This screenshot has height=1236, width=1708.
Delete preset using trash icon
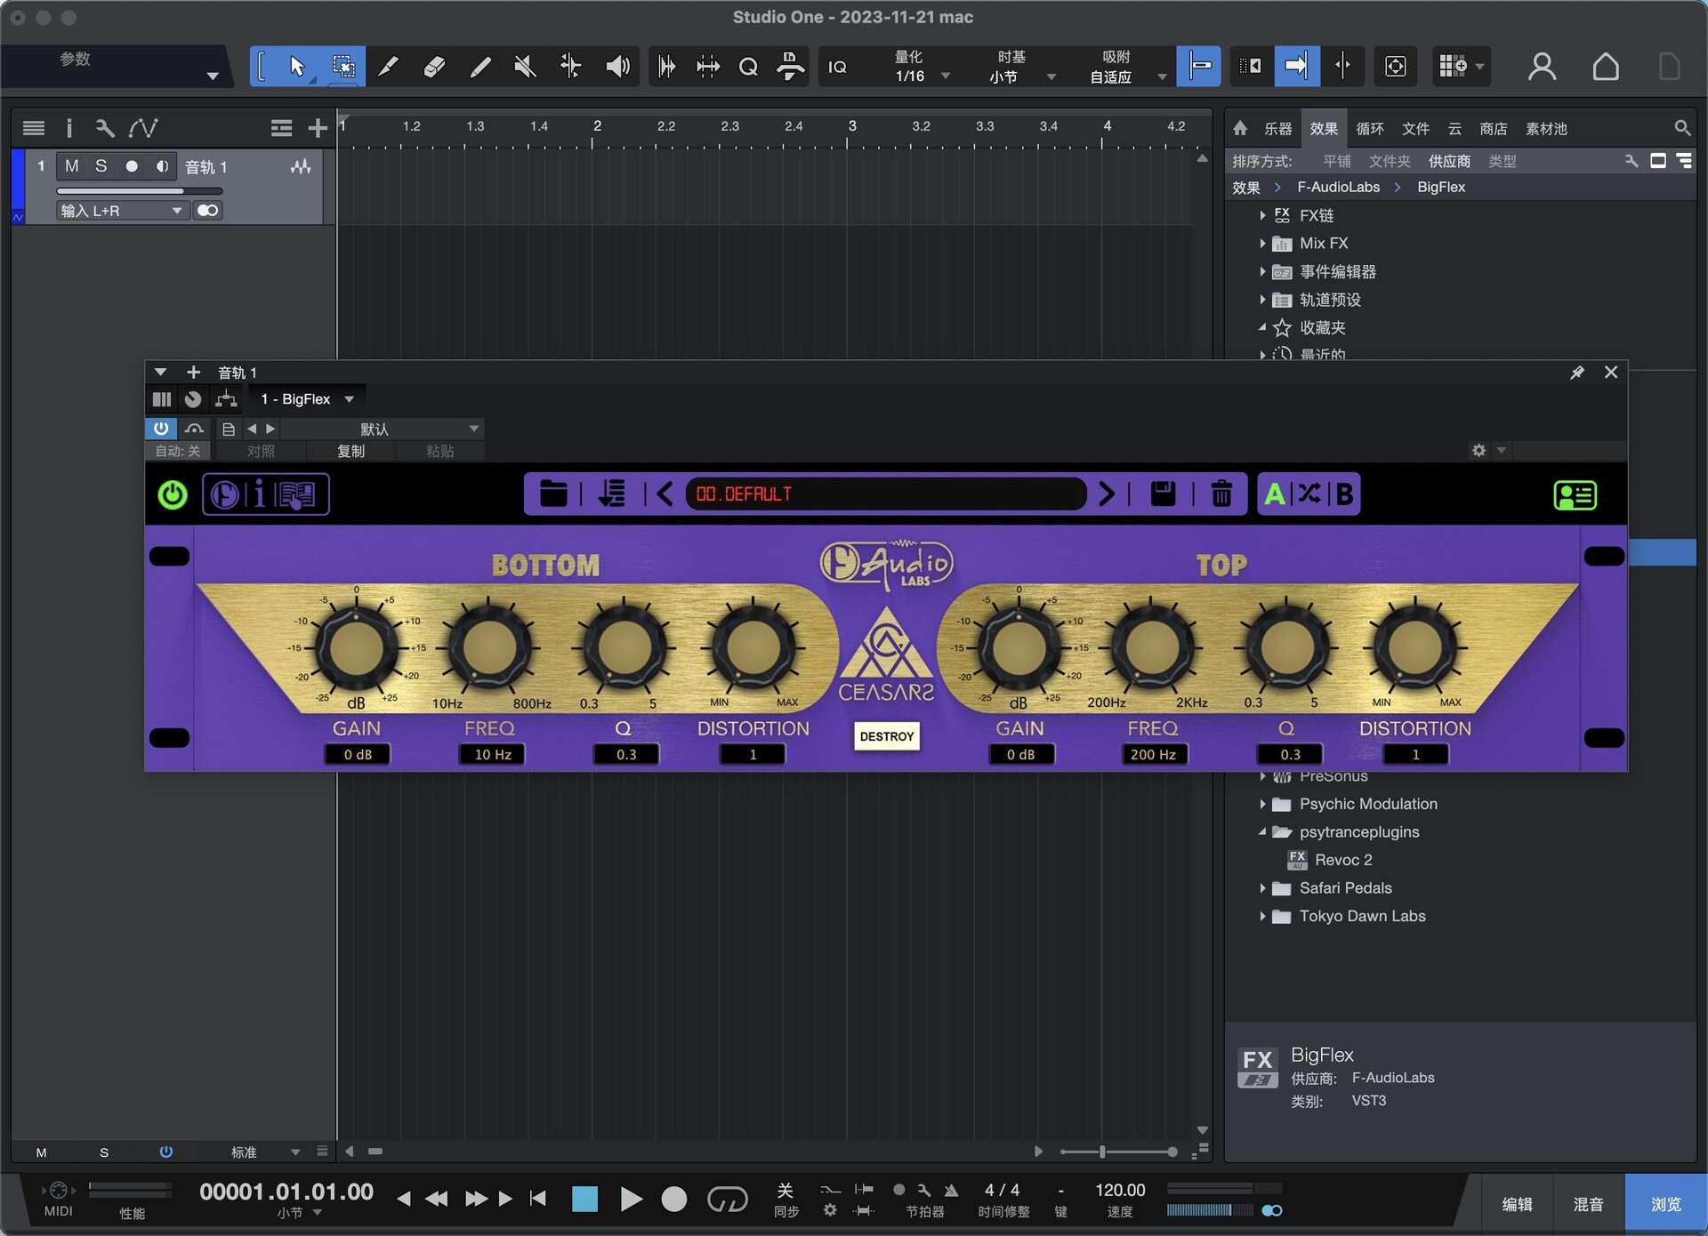point(1221,494)
